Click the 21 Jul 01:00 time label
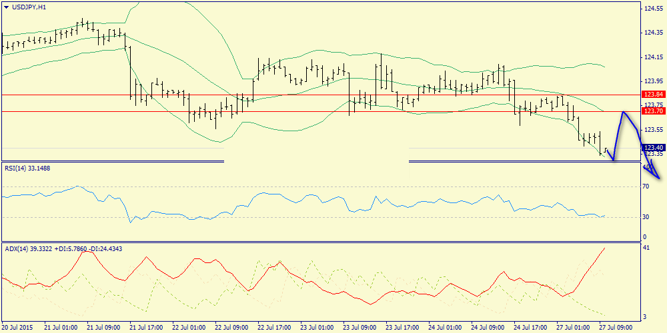This screenshot has width=667, height=333. pos(61,328)
